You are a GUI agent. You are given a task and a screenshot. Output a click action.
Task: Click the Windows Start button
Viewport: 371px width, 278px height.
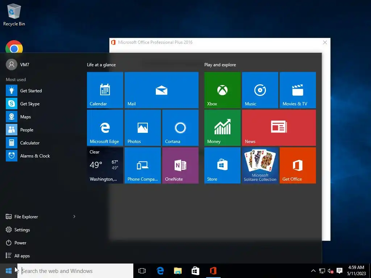coord(9,271)
